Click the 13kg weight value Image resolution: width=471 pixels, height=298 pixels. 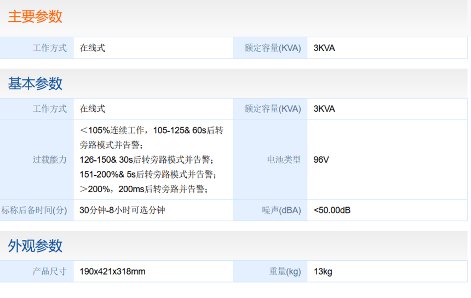(x=323, y=271)
